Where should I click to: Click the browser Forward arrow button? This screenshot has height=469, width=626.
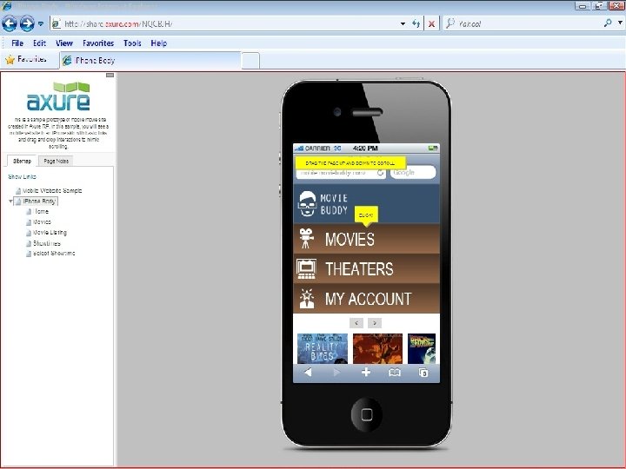(x=27, y=23)
